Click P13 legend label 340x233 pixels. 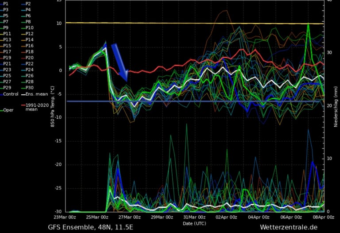click(x=7, y=40)
